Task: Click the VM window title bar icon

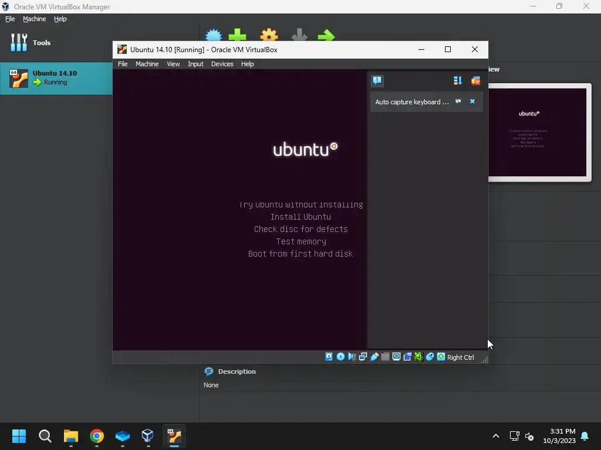Action: 122,49
